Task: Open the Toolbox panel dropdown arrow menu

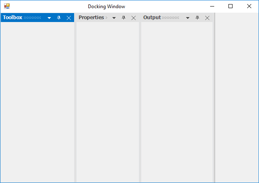Action: pyautogui.click(x=49, y=18)
